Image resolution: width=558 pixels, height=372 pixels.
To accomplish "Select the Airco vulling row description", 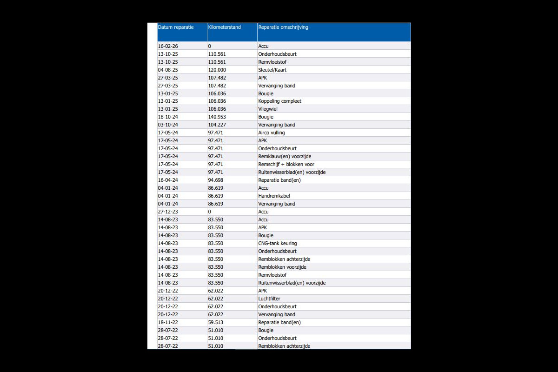I will (x=272, y=133).
